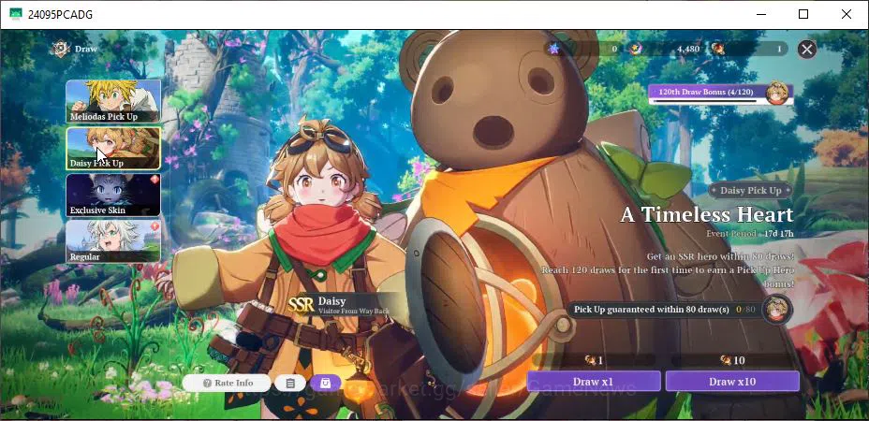Click ticket cost 1 above Draw x1

coord(594,360)
